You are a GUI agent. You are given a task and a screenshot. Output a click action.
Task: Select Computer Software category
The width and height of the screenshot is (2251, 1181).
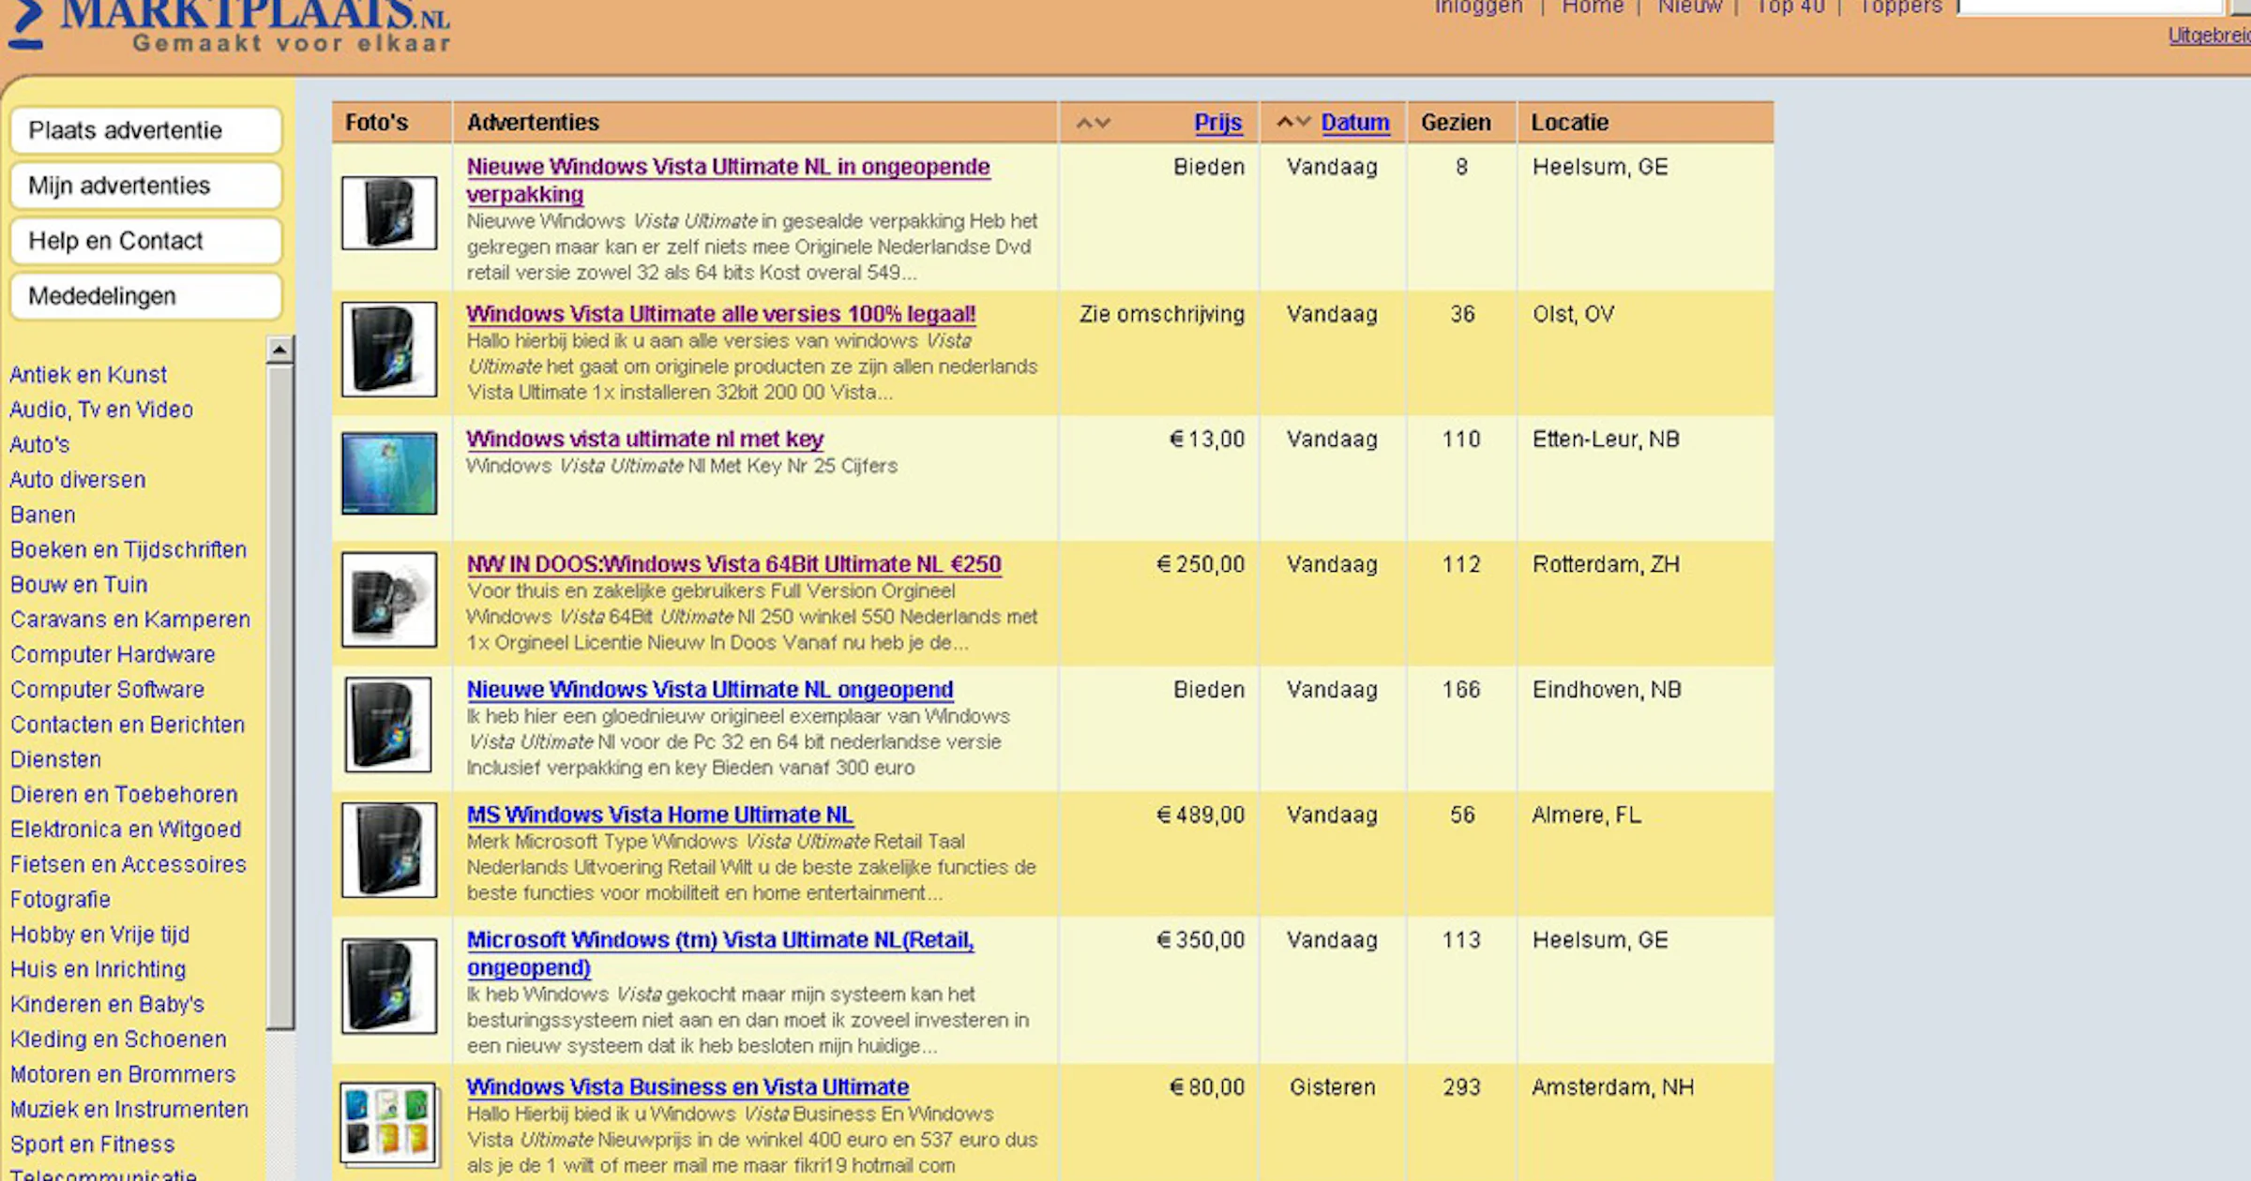tap(107, 690)
